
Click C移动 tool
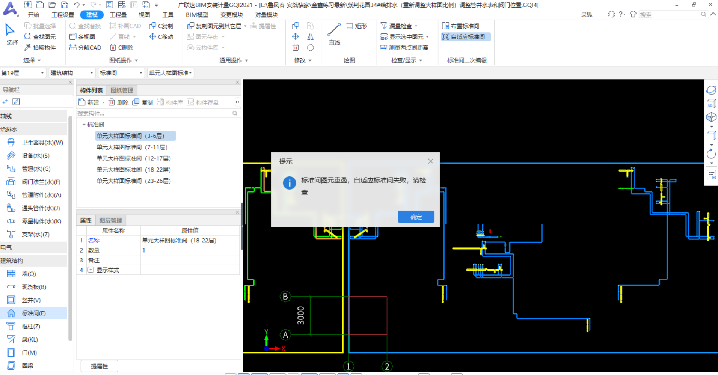click(x=161, y=37)
